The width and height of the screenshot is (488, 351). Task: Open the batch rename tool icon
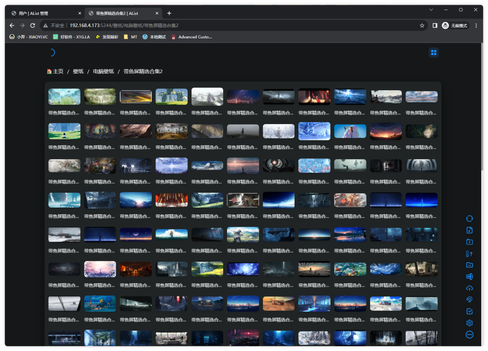point(469,277)
